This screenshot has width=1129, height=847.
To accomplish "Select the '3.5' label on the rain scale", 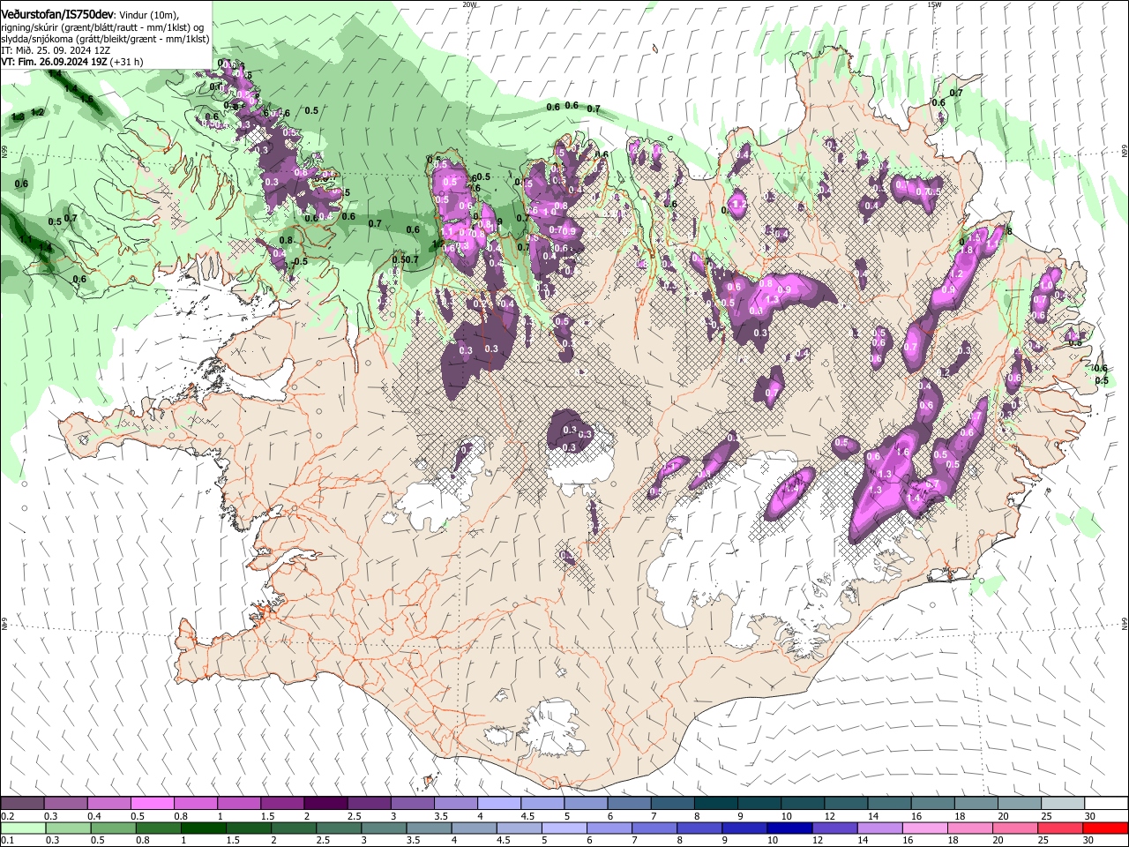I will coord(413,840).
